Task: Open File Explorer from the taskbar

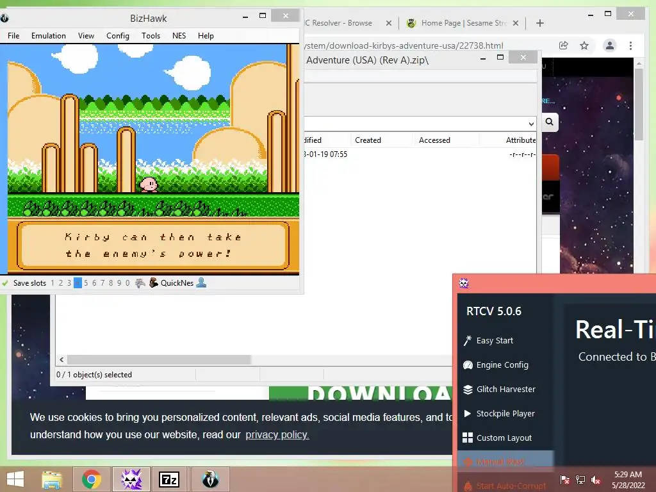Action: [x=53, y=479]
